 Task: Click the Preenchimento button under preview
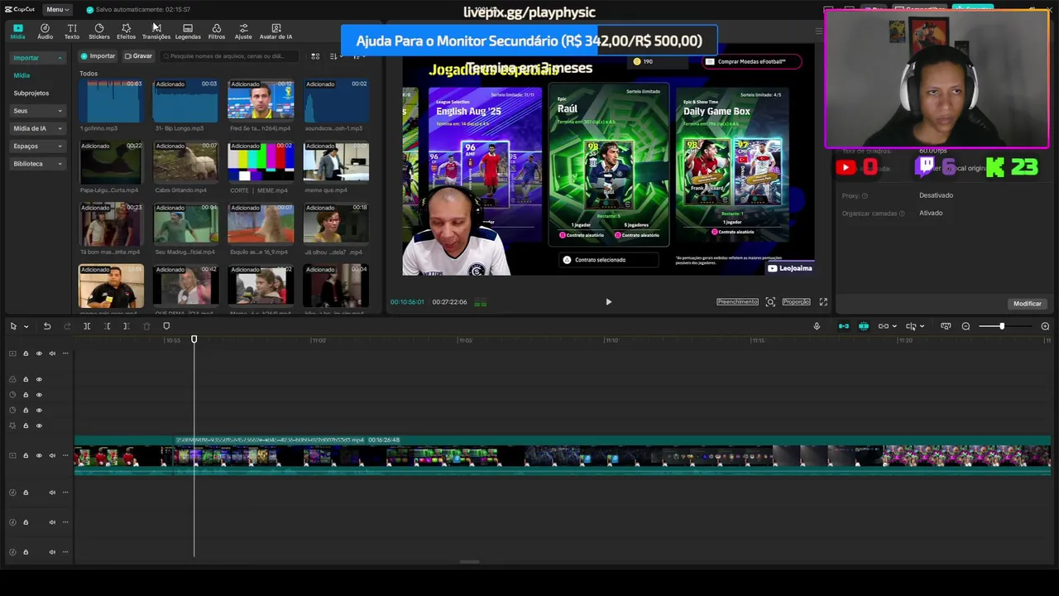737,302
